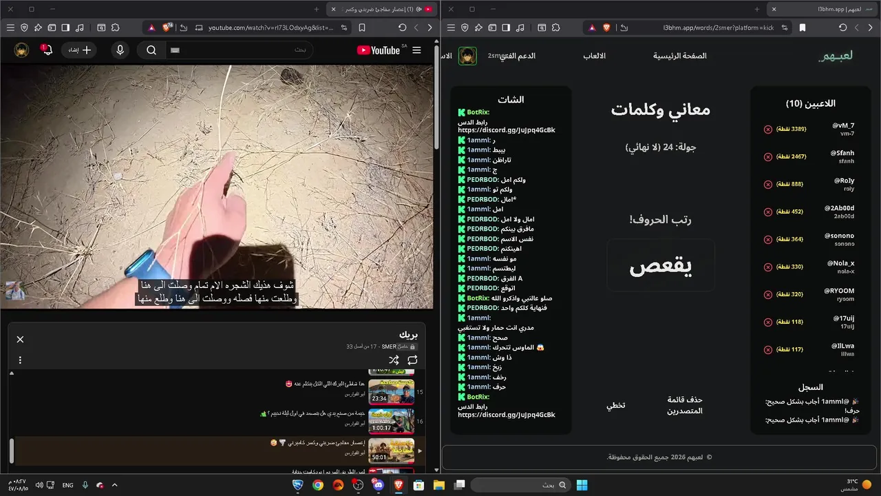Click حذف قائمة المتصدرين button
The image size is (881, 496).
coord(685,405)
